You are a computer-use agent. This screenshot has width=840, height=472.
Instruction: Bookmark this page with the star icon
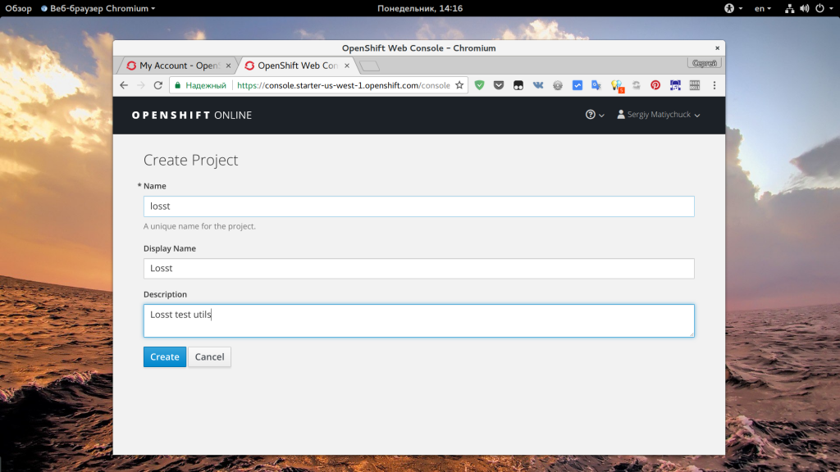pyautogui.click(x=459, y=85)
